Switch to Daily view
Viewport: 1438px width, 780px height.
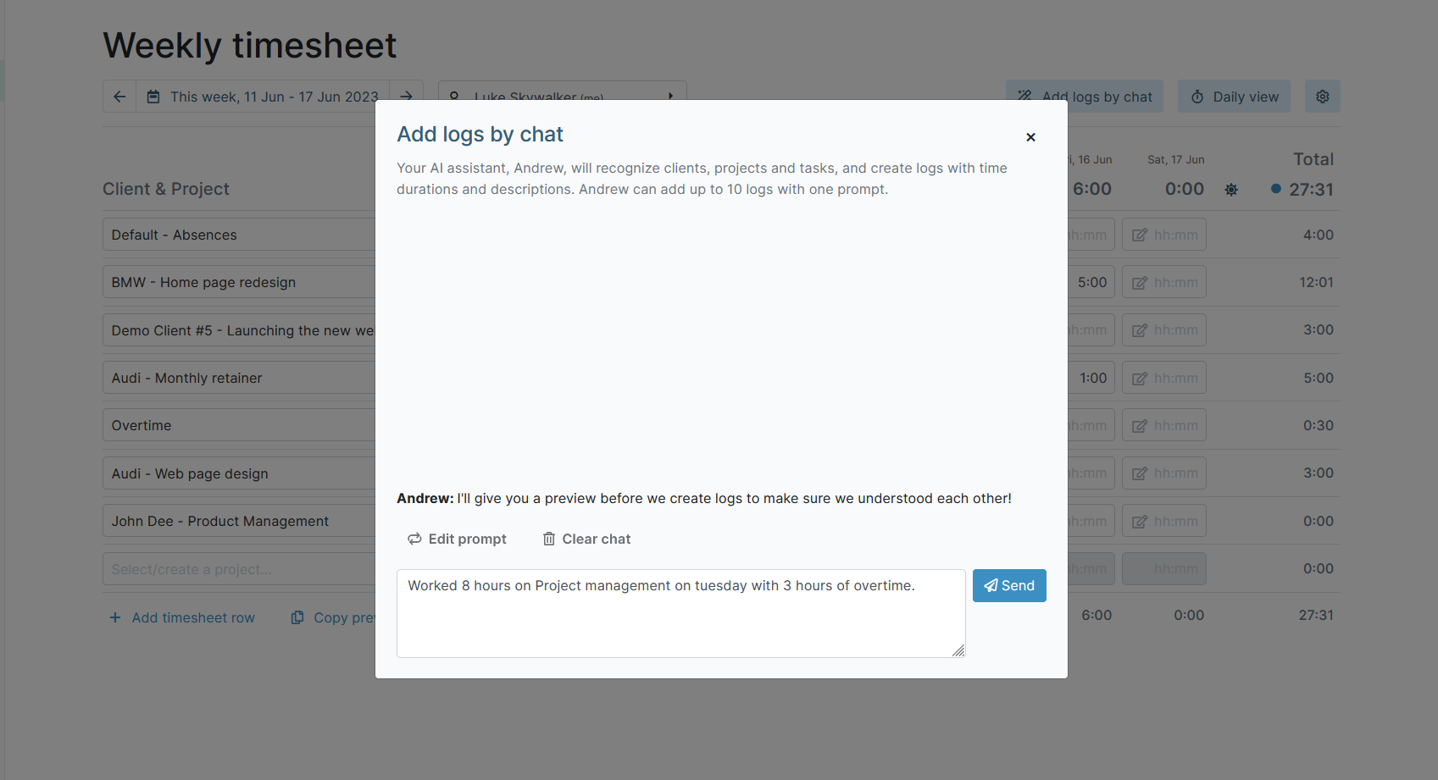pyautogui.click(x=1234, y=97)
